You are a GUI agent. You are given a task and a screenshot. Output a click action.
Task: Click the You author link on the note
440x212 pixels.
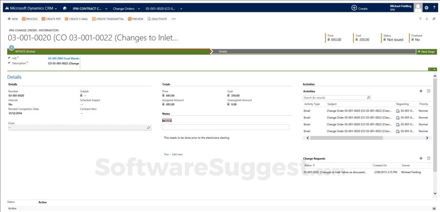click(166, 154)
